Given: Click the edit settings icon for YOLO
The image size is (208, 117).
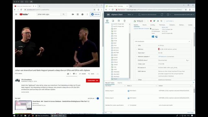Looking at the screenshot, I should pos(158,21).
